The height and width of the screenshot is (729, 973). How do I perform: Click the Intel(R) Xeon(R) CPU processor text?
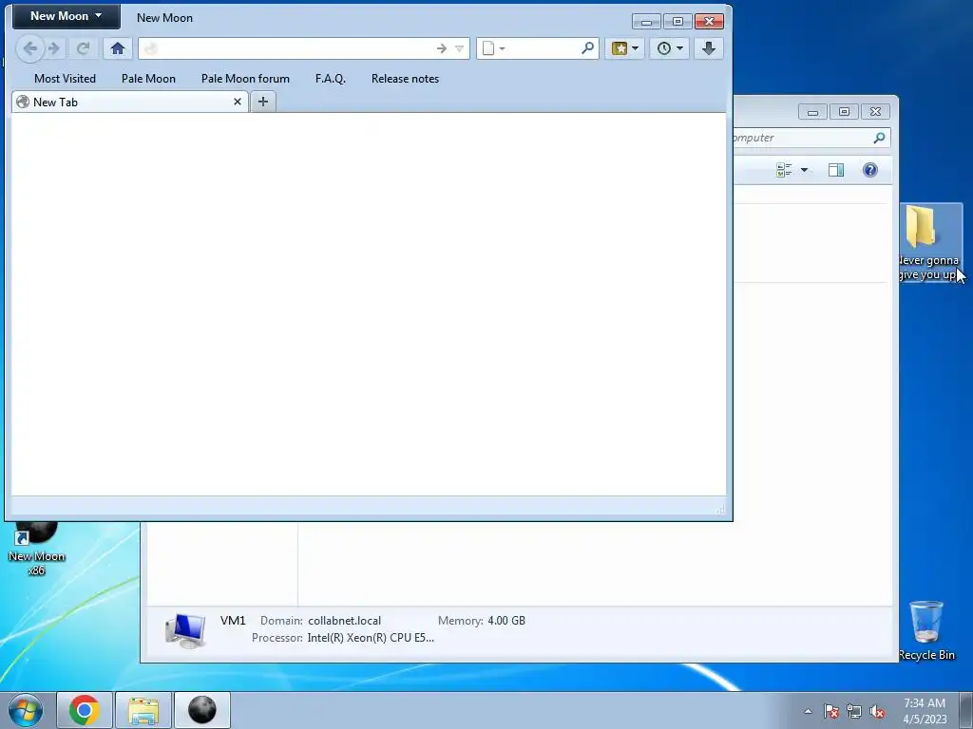(x=371, y=638)
